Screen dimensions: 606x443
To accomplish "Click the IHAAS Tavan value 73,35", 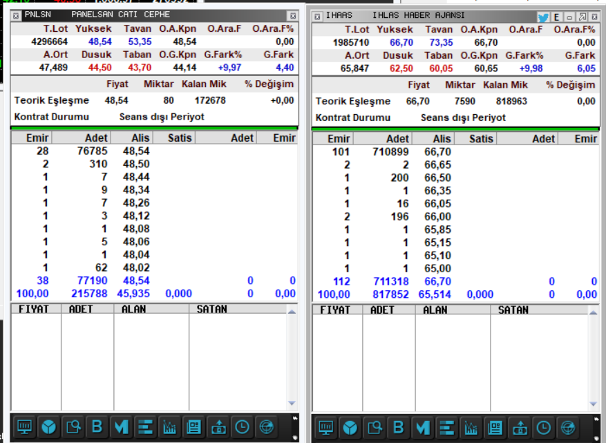I will point(442,43).
